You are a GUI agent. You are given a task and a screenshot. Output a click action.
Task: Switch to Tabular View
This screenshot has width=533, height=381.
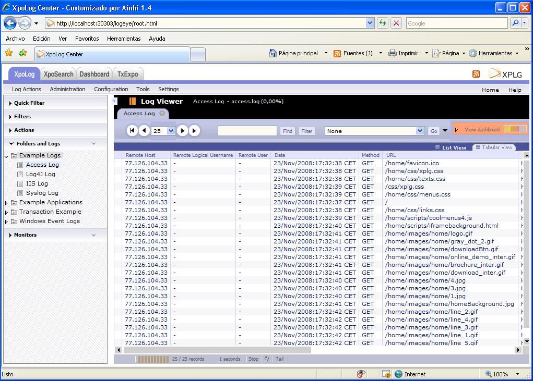(x=494, y=148)
